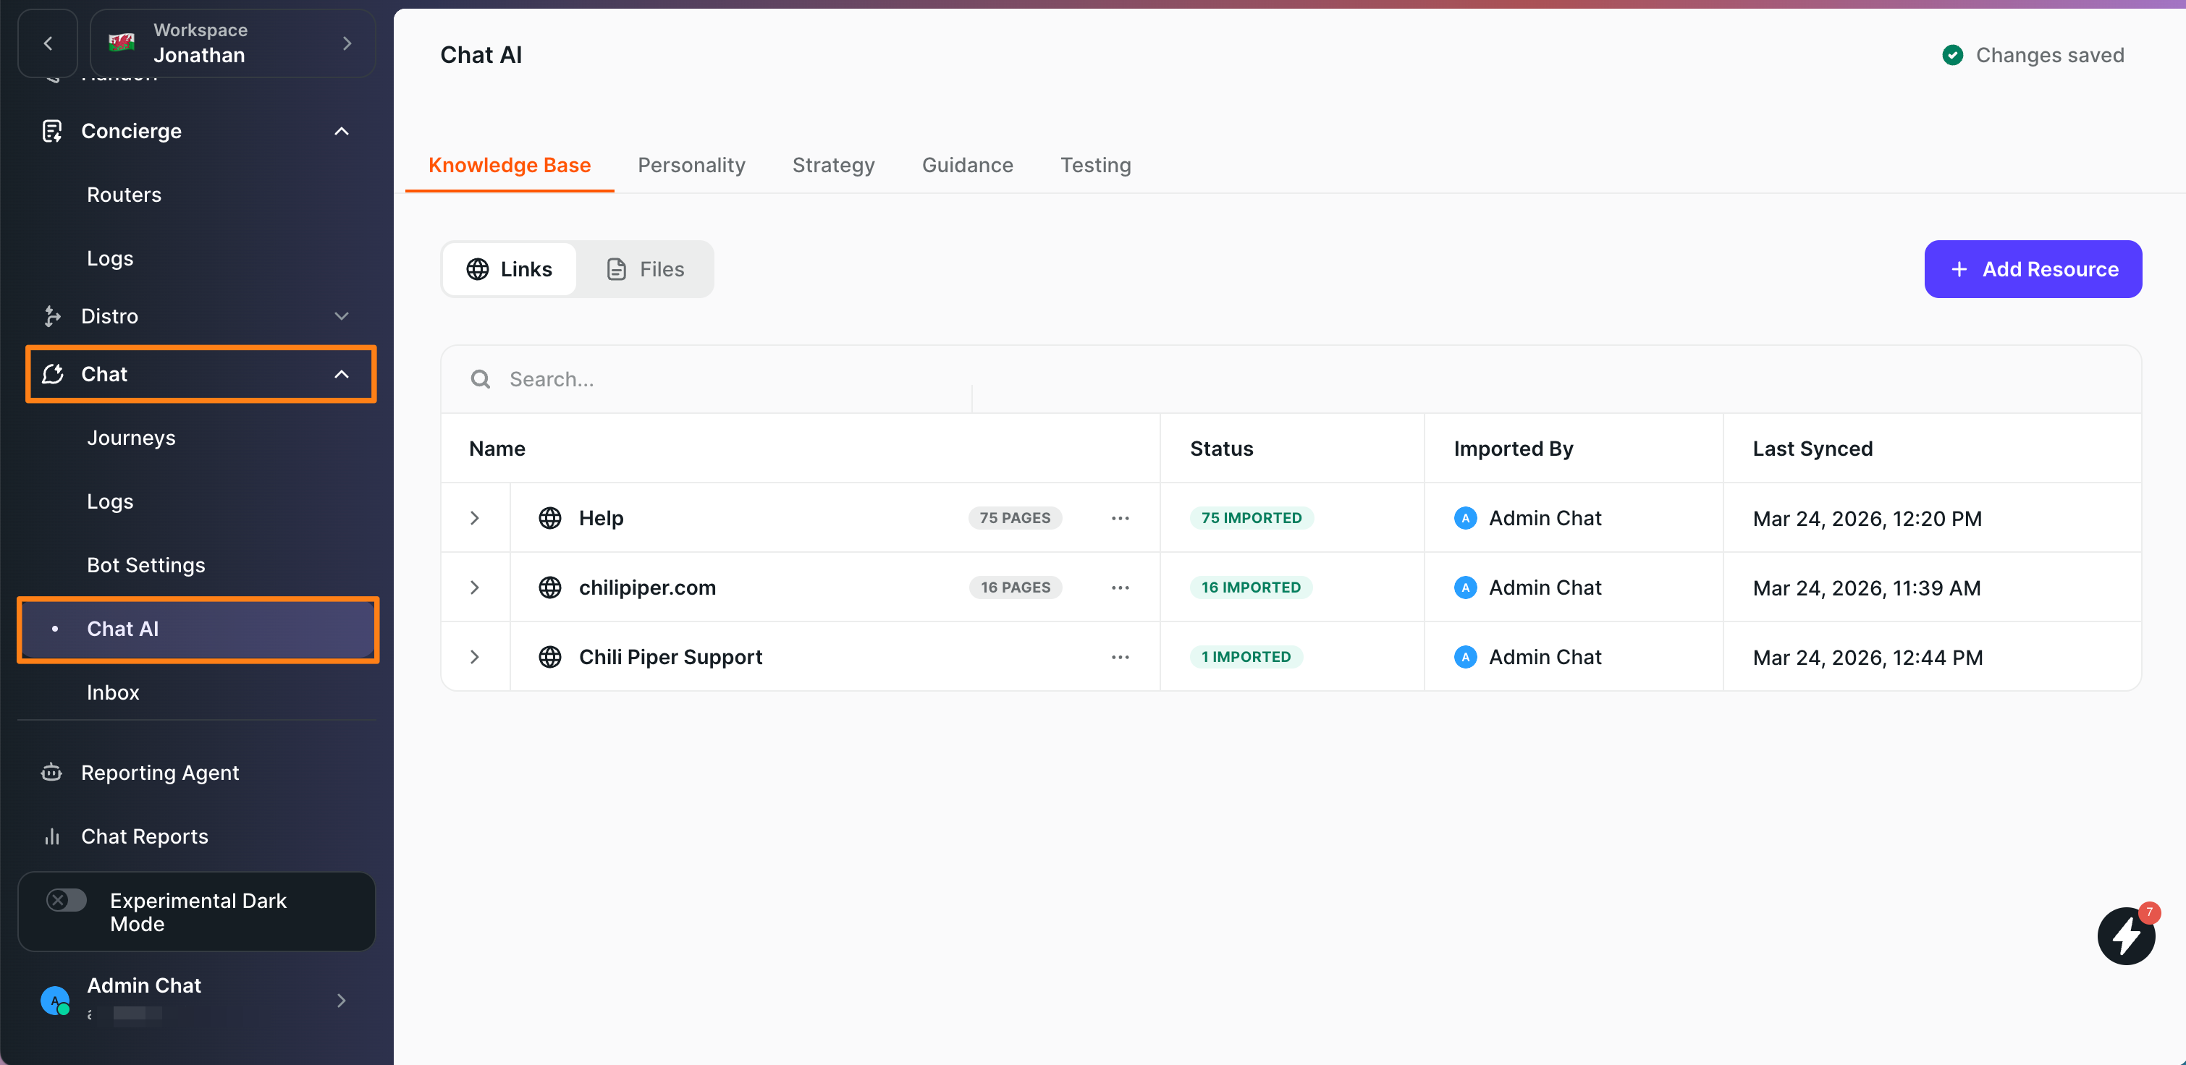Switch to the Personality tab
The width and height of the screenshot is (2186, 1065).
point(691,166)
